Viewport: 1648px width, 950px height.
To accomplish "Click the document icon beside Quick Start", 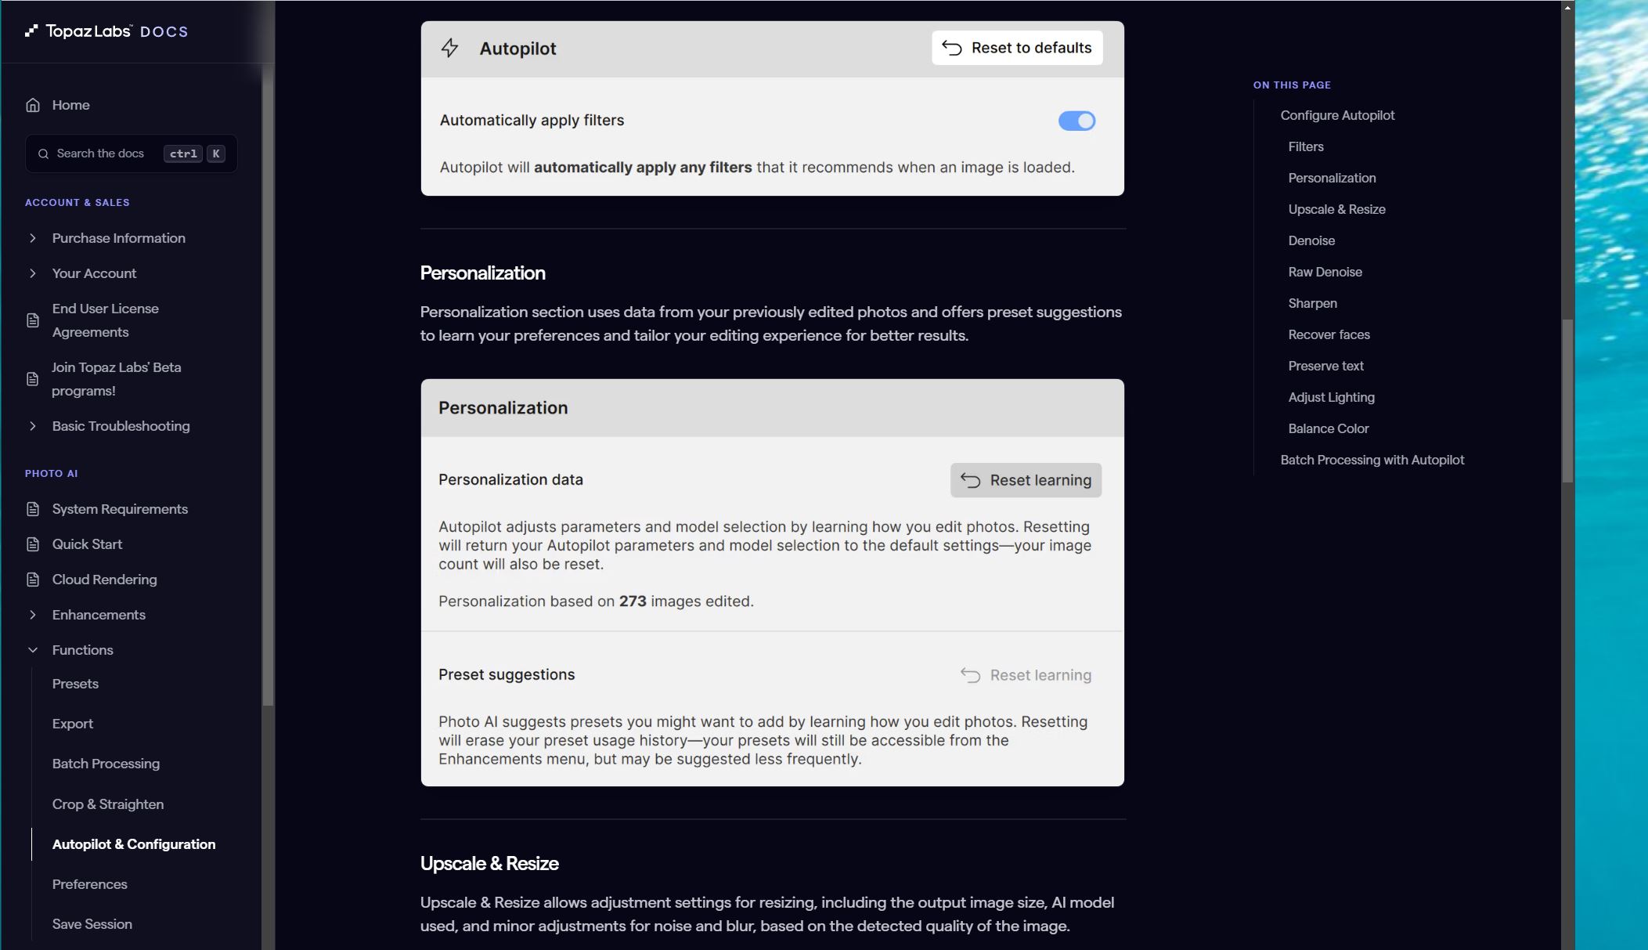I will [x=31, y=544].
